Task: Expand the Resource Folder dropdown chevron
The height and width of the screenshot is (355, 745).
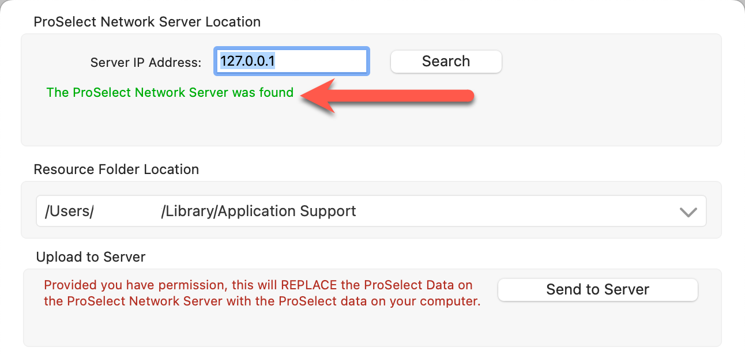Action: click(688, 212)
